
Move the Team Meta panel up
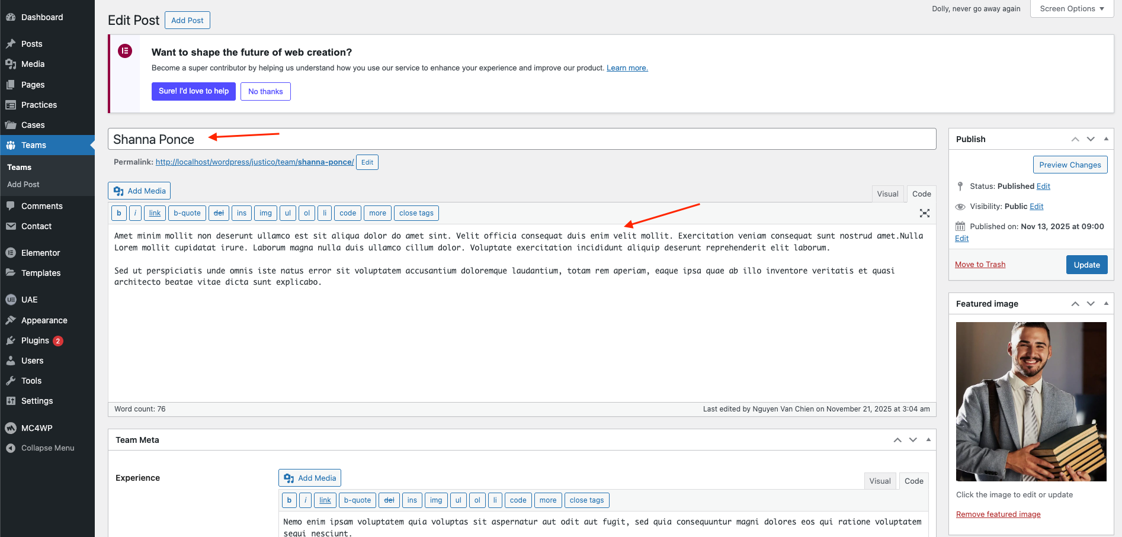tap(897, 440)
